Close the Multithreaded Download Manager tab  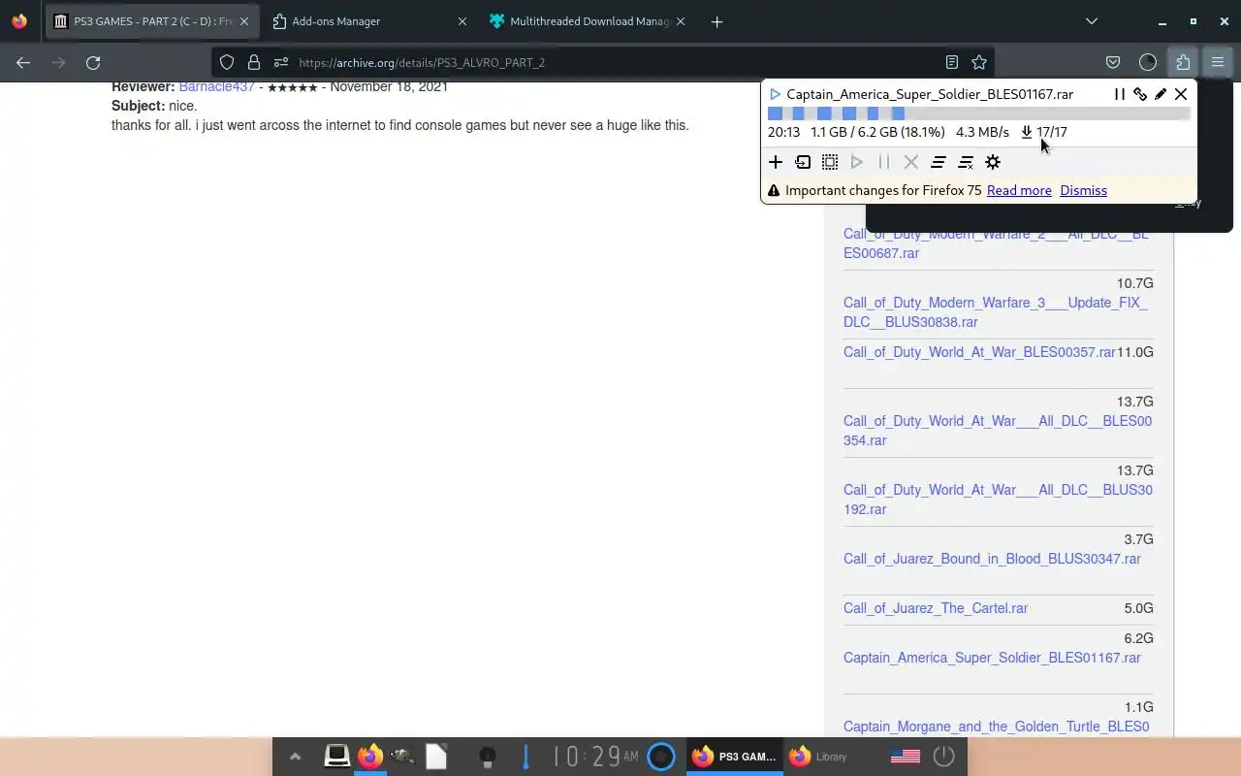click(x=681, y=21)
